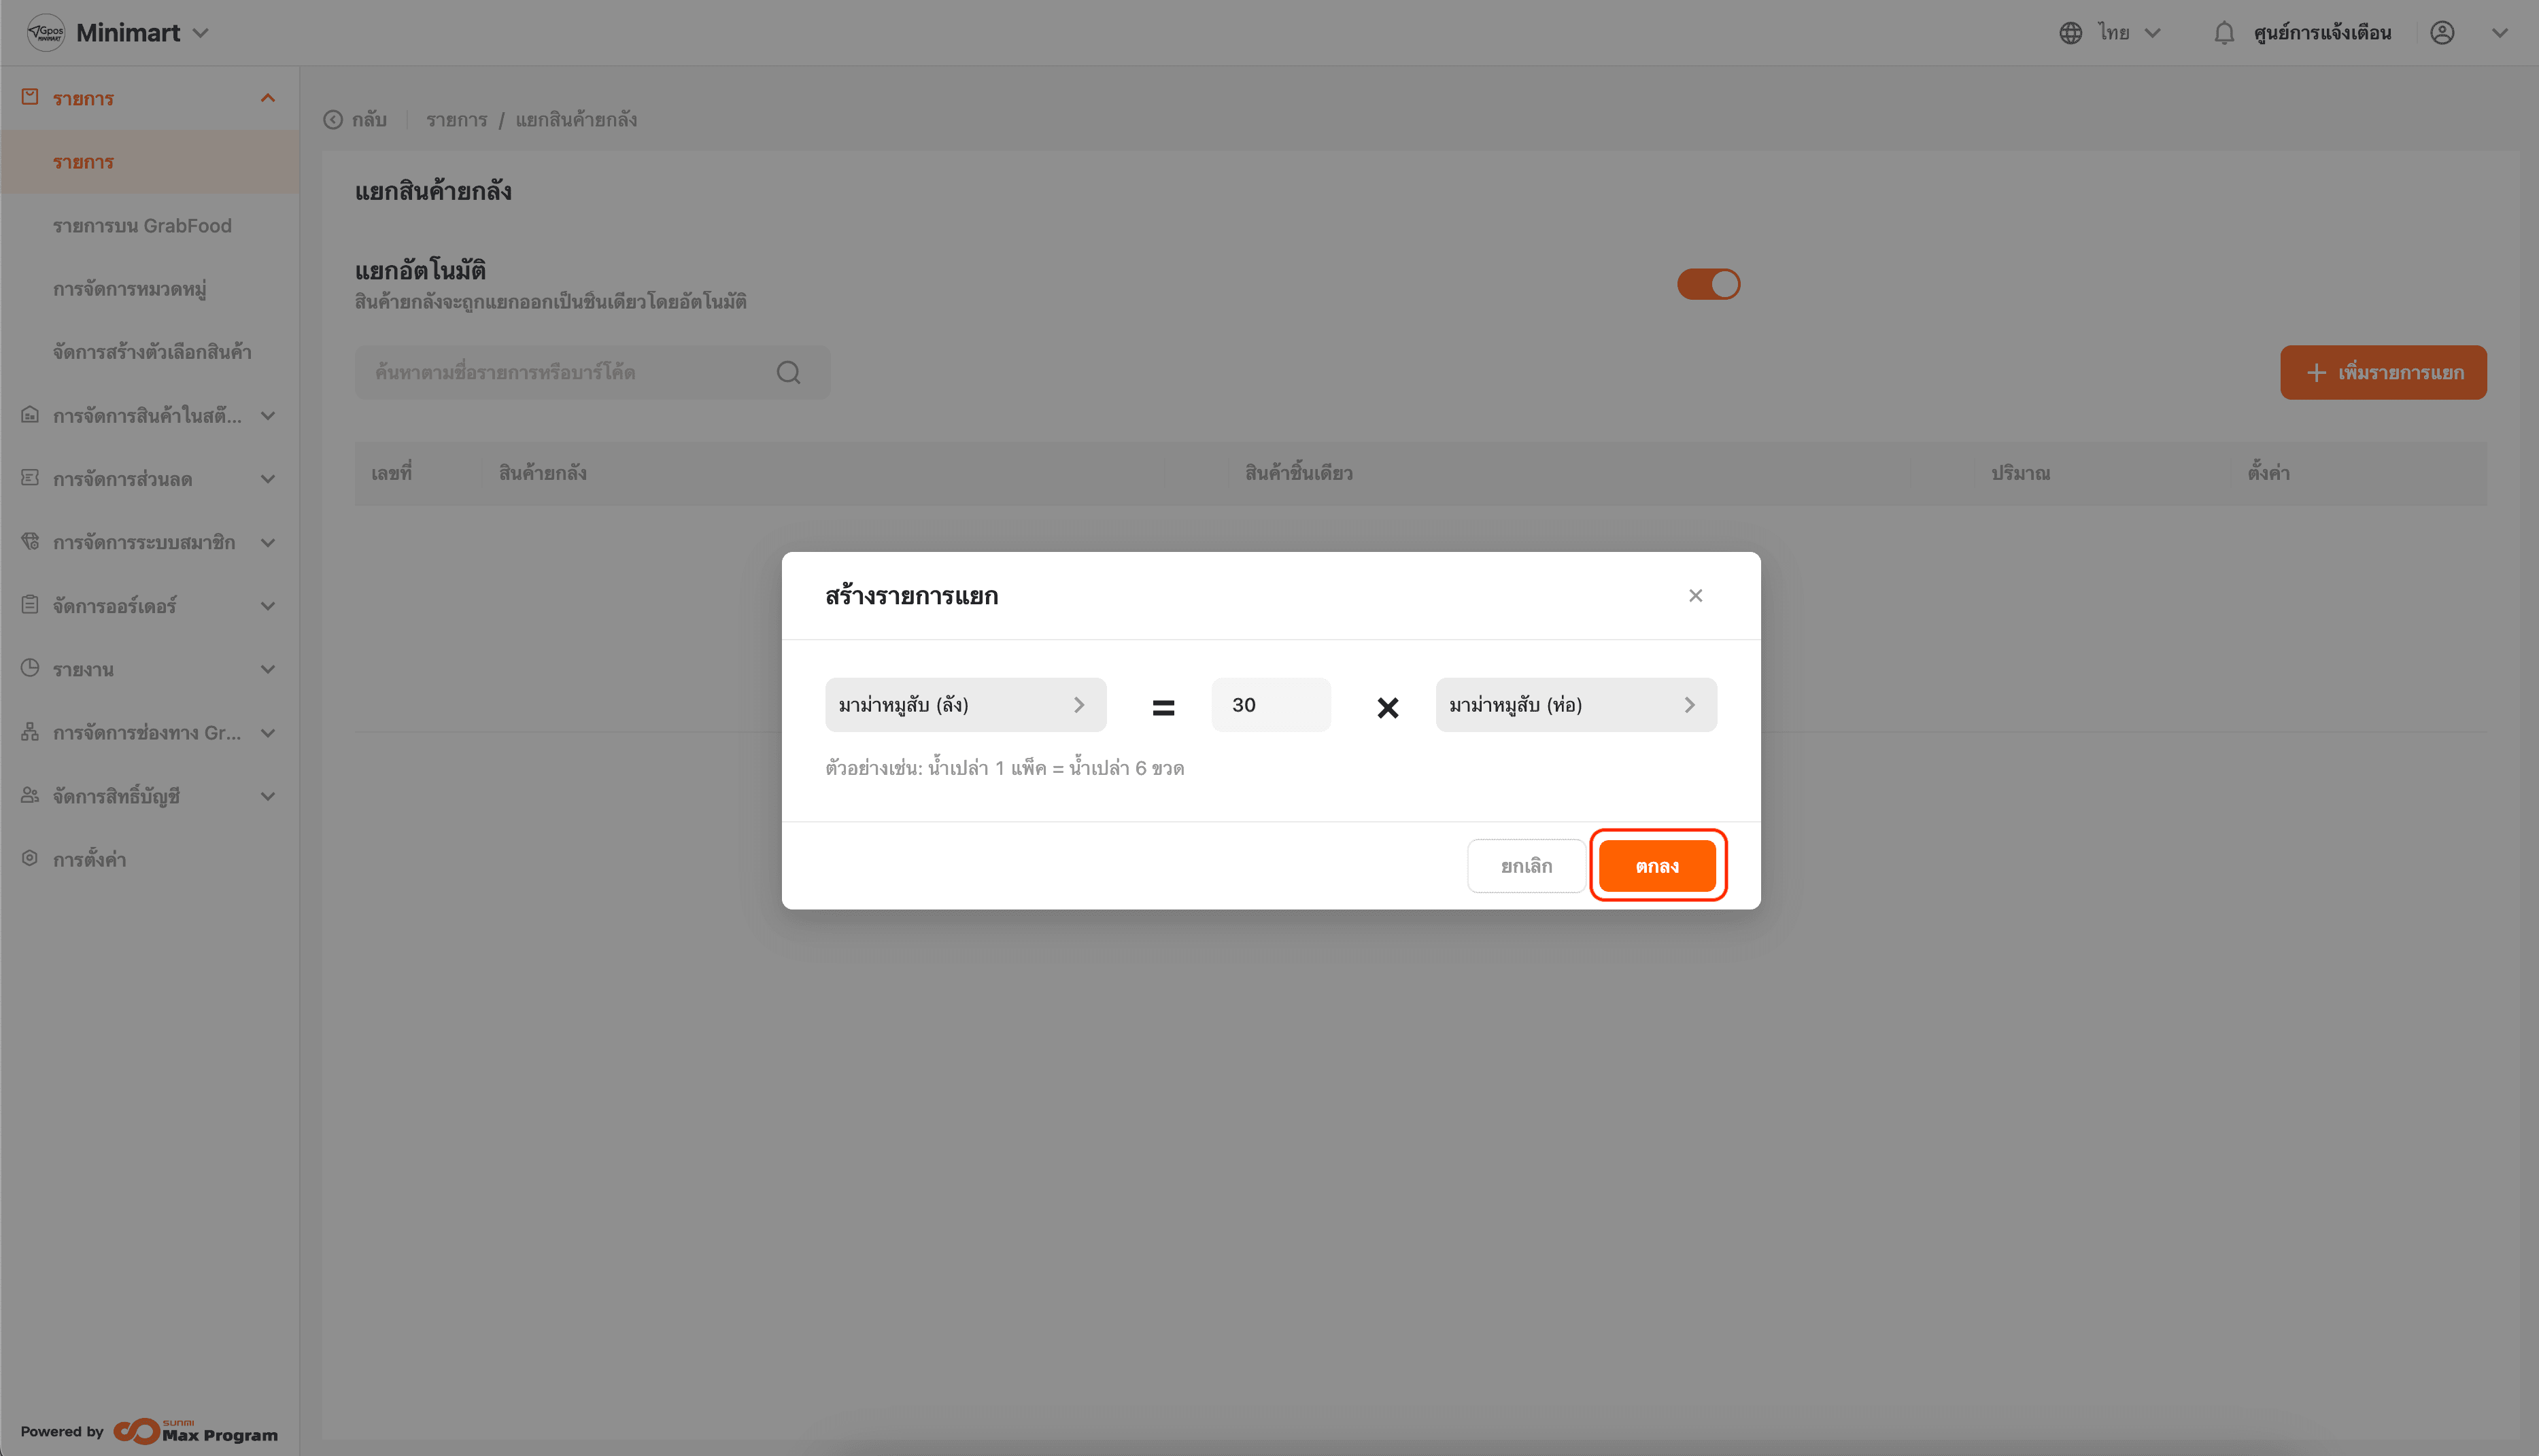Click the การตั้งค่า settings icon in sidebar
2539x1456 pixels.
point(30,858)
